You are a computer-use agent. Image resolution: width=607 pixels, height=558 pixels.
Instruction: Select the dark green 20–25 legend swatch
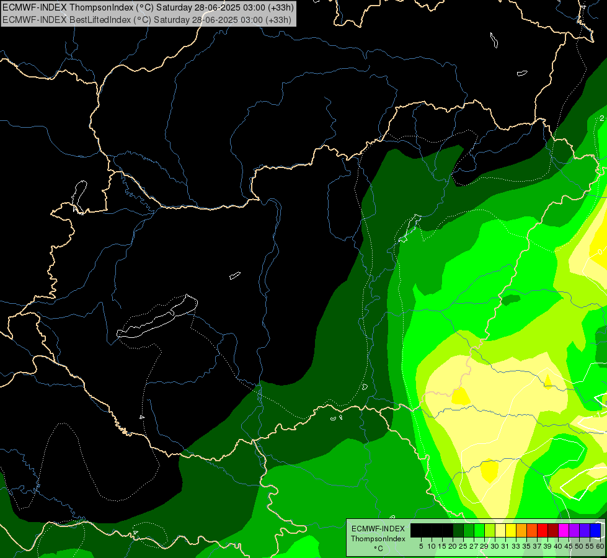point(458,531)
